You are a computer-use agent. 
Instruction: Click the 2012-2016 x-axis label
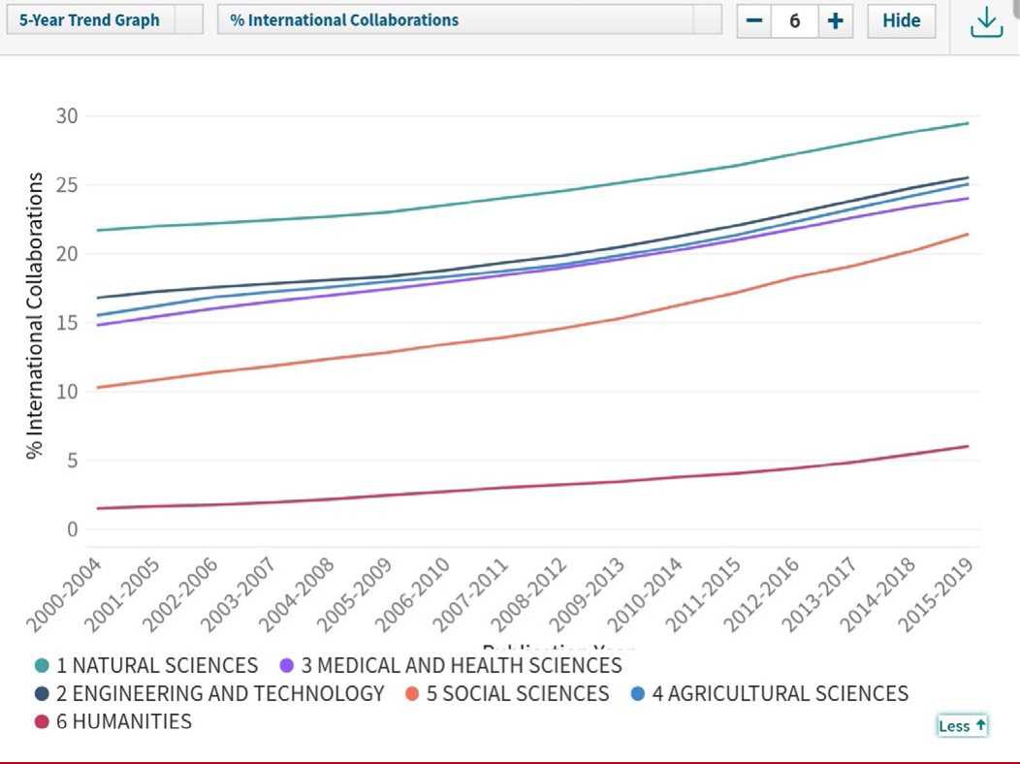761,594
